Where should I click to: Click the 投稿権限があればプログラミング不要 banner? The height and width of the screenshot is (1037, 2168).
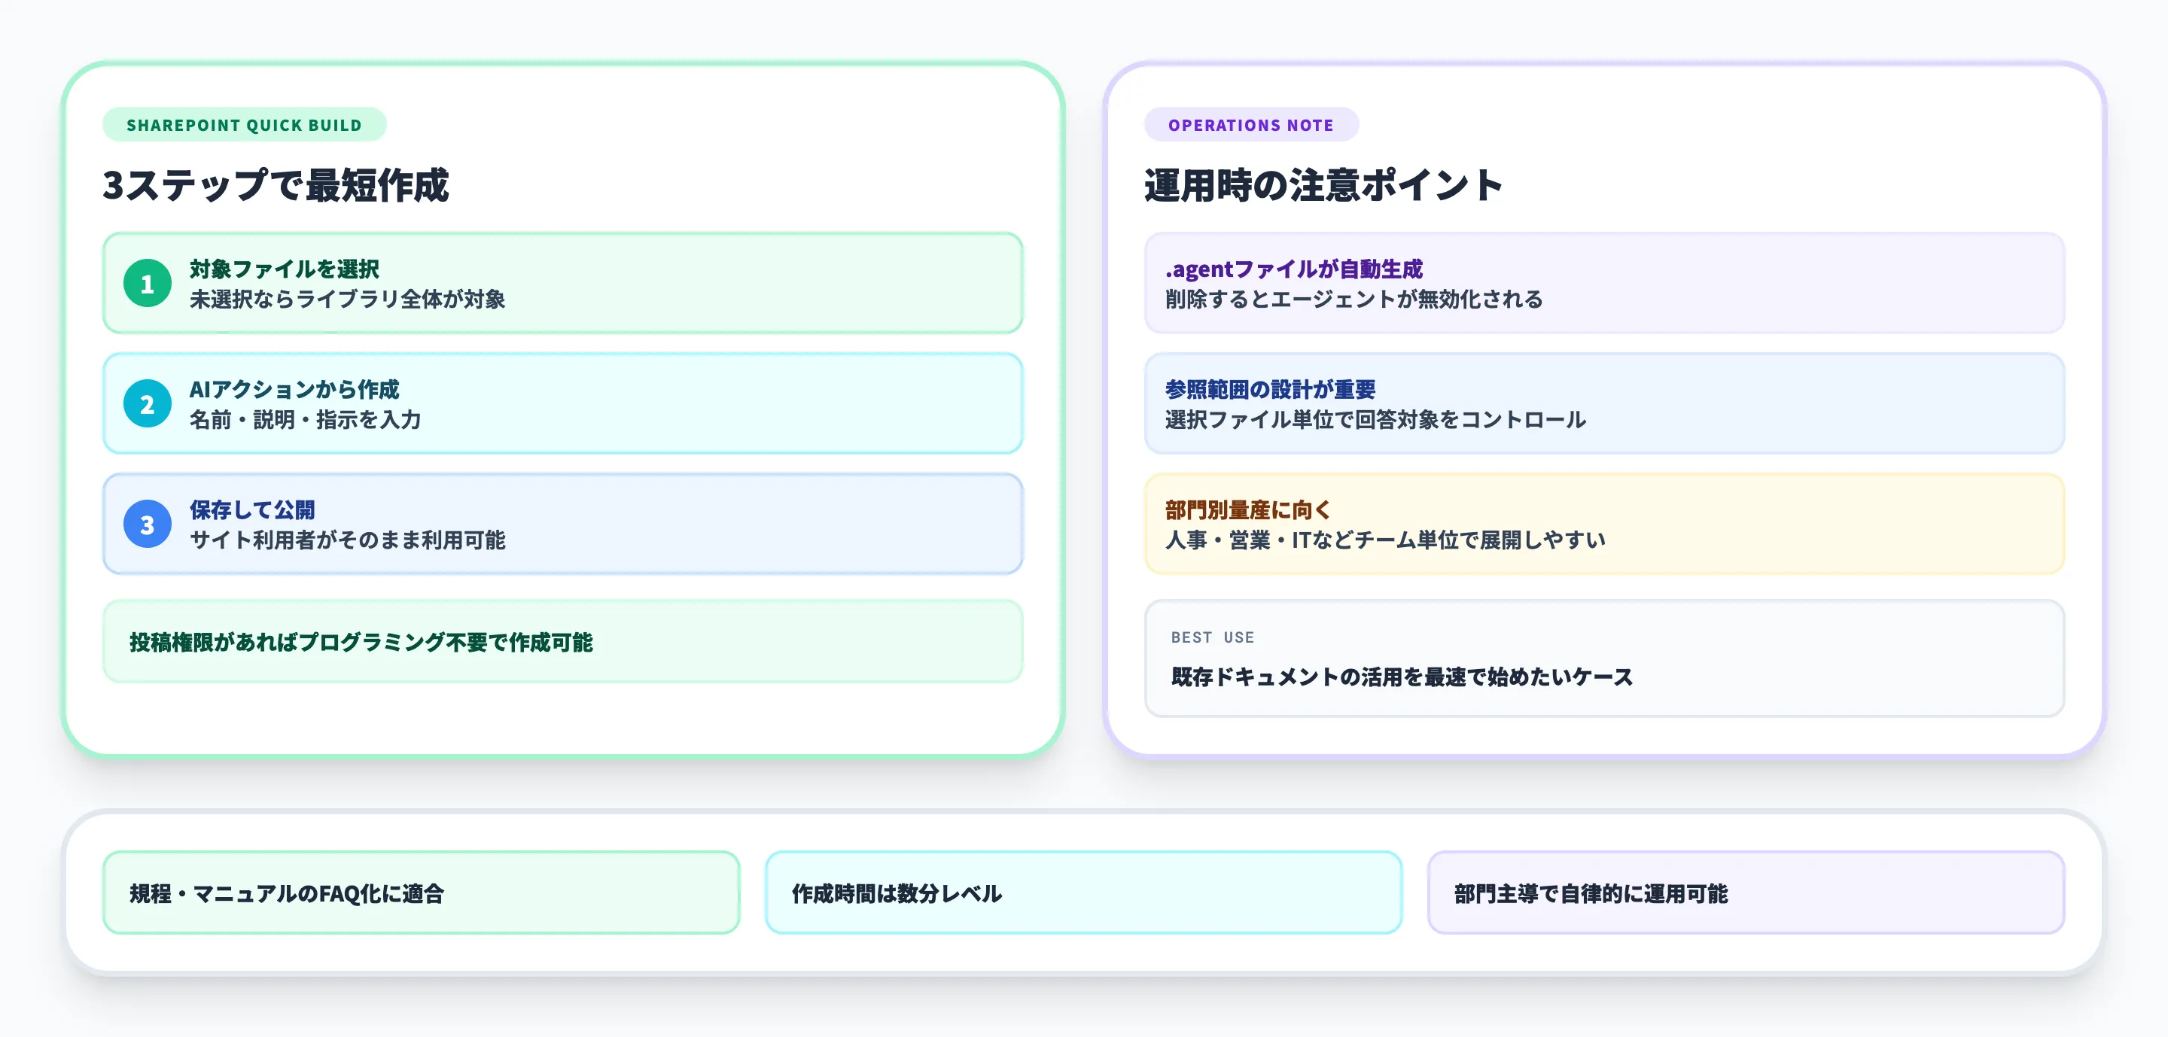(562, 643)
